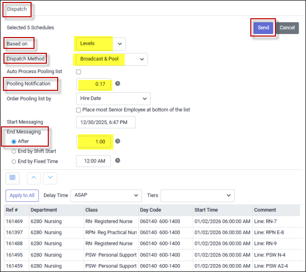The width and height of the screenshot is (306, 272).
Task: Open the Delay Time ASAP dropdown
Action: point(105,195)
